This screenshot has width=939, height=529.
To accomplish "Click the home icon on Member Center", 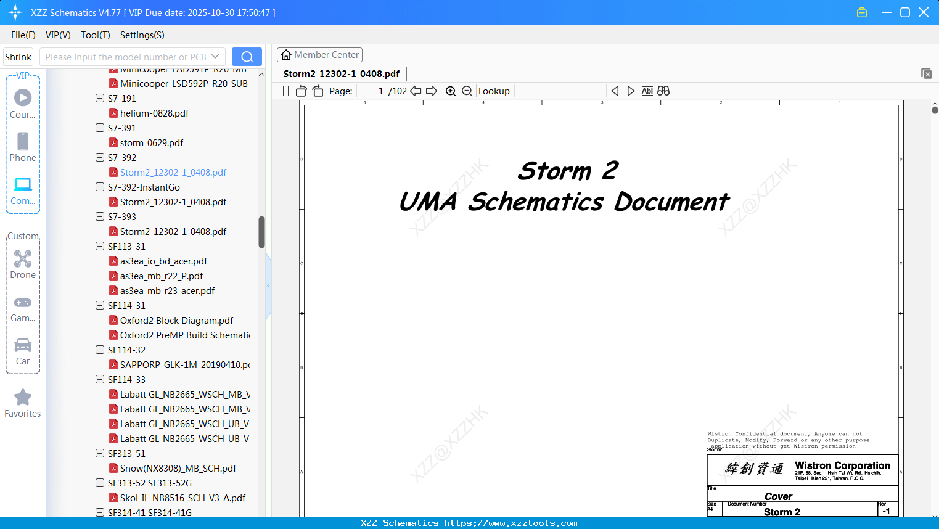I will click(x=286, y=55).
